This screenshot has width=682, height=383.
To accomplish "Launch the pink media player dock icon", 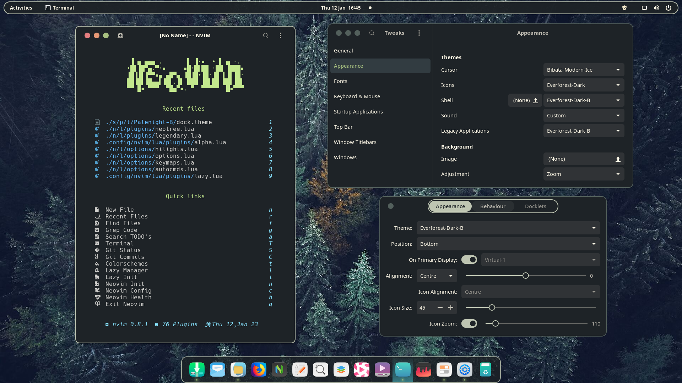I will point(362,370).
